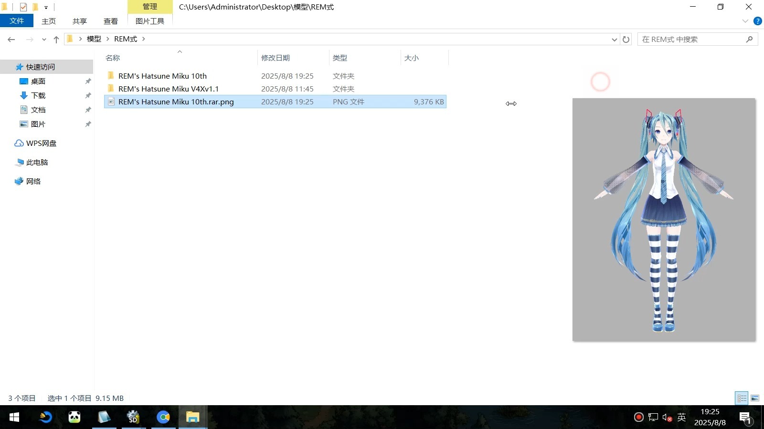This screenshot has height=429, width=764.
Task: Click Properties icon in quick access toolbar
Action: 23,7
